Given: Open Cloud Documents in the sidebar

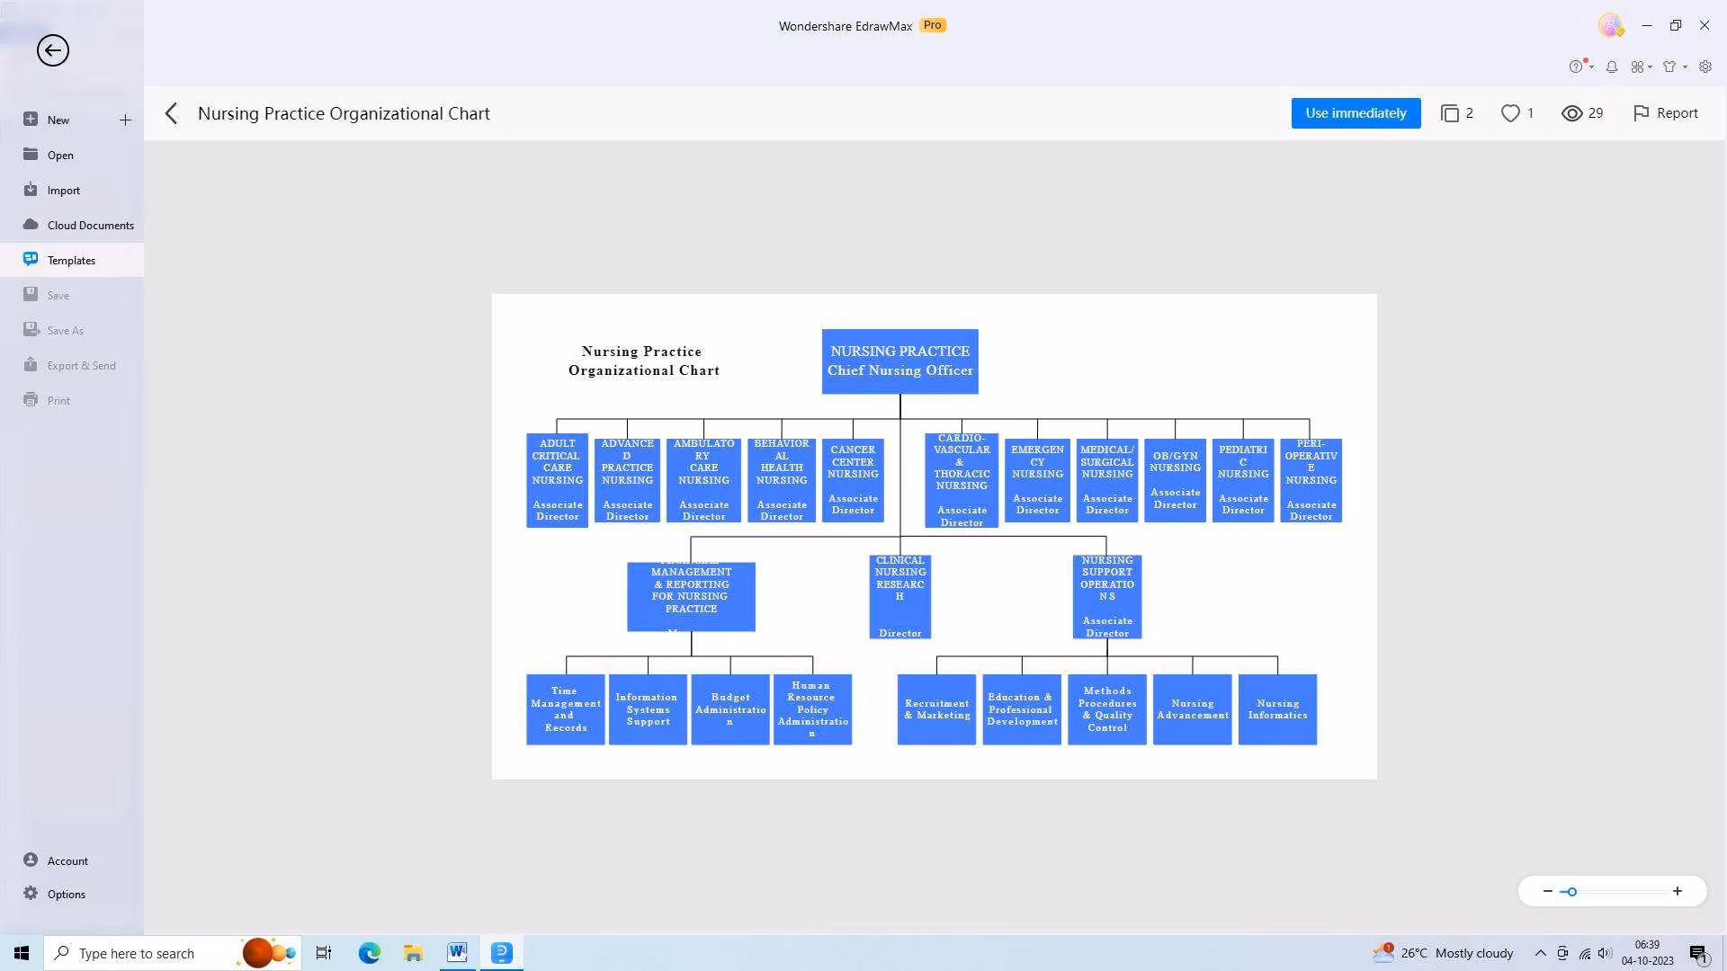Looking at the screenshot, I should tap(90, 225).
